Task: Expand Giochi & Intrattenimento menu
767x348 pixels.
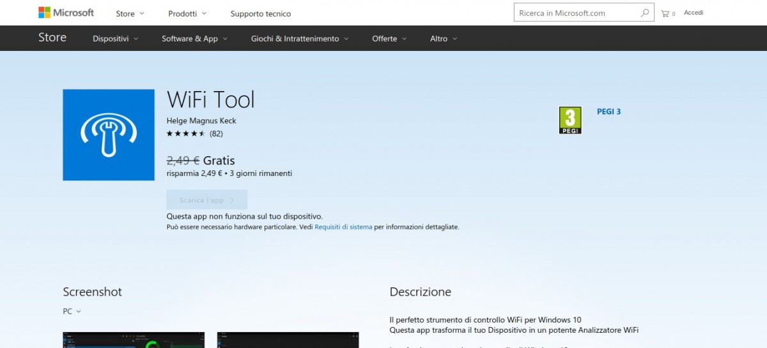Action: [300, 39]
